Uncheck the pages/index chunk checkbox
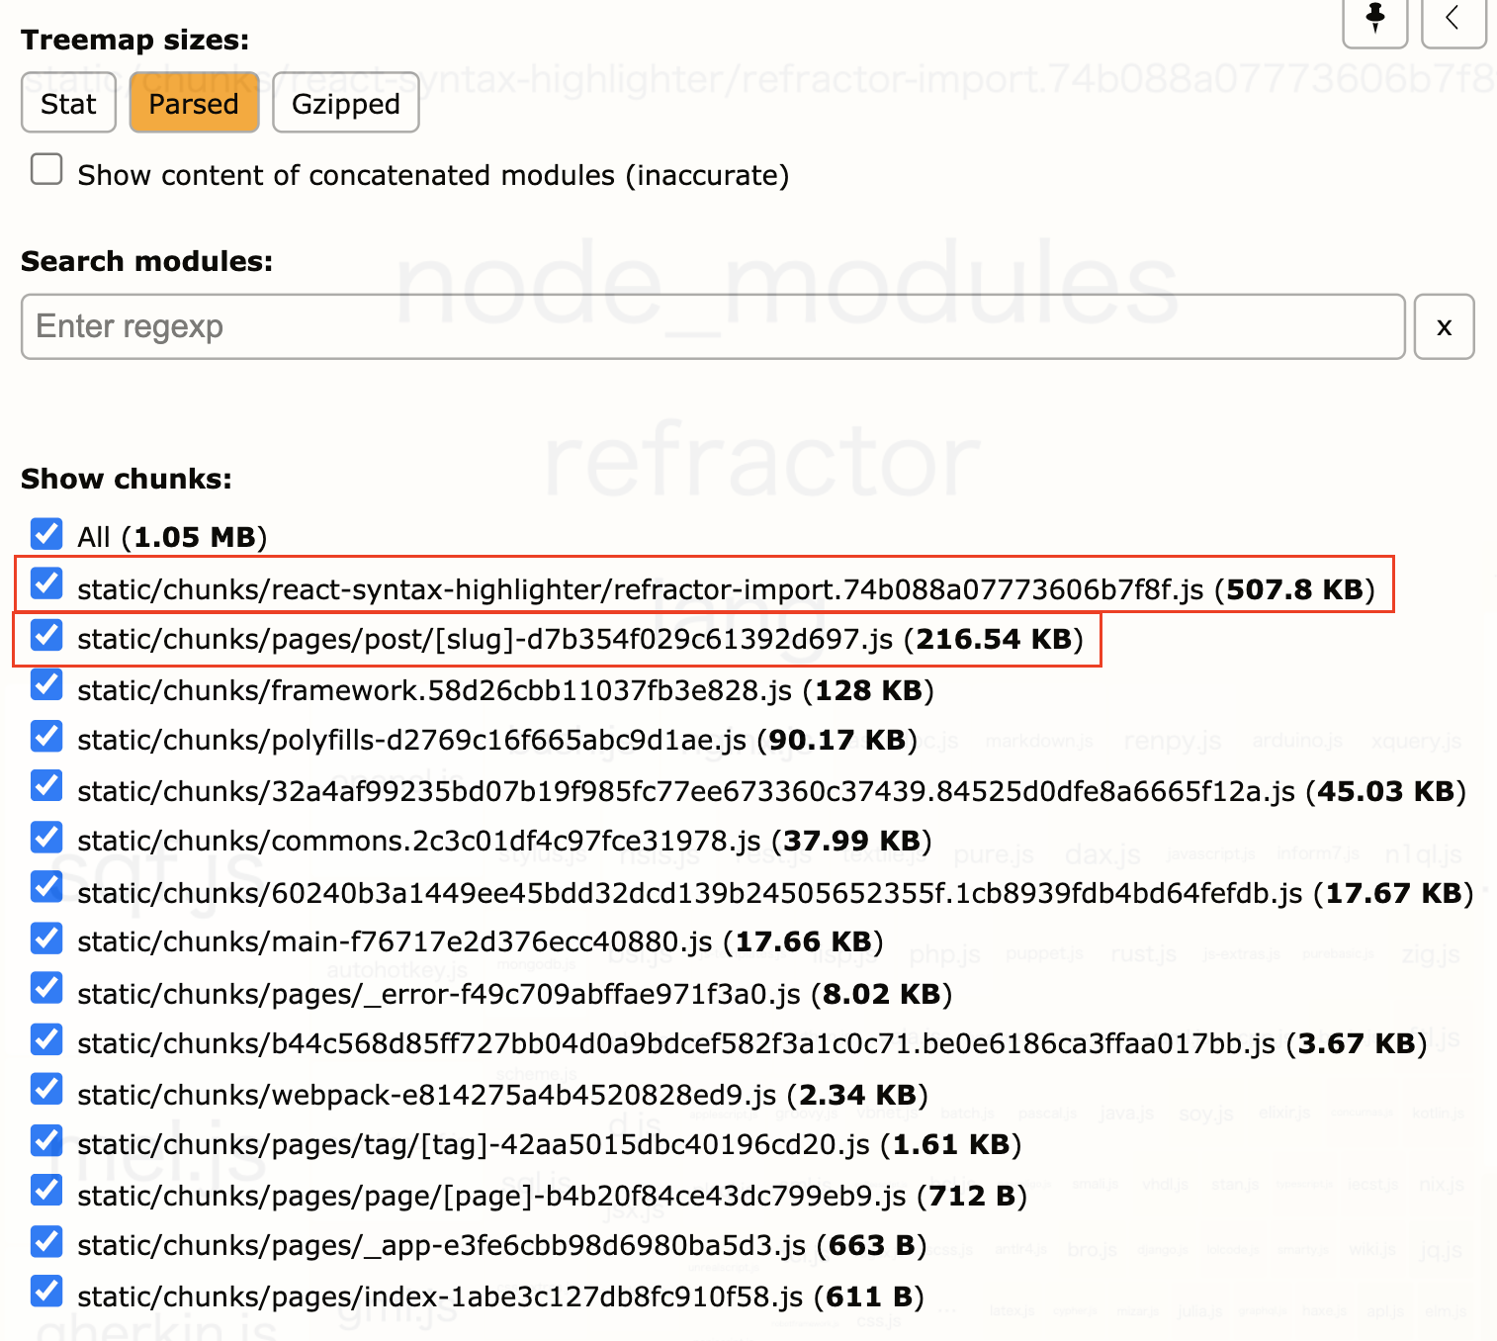This screenshot has width=1497, height=1341. [46, 1292]
